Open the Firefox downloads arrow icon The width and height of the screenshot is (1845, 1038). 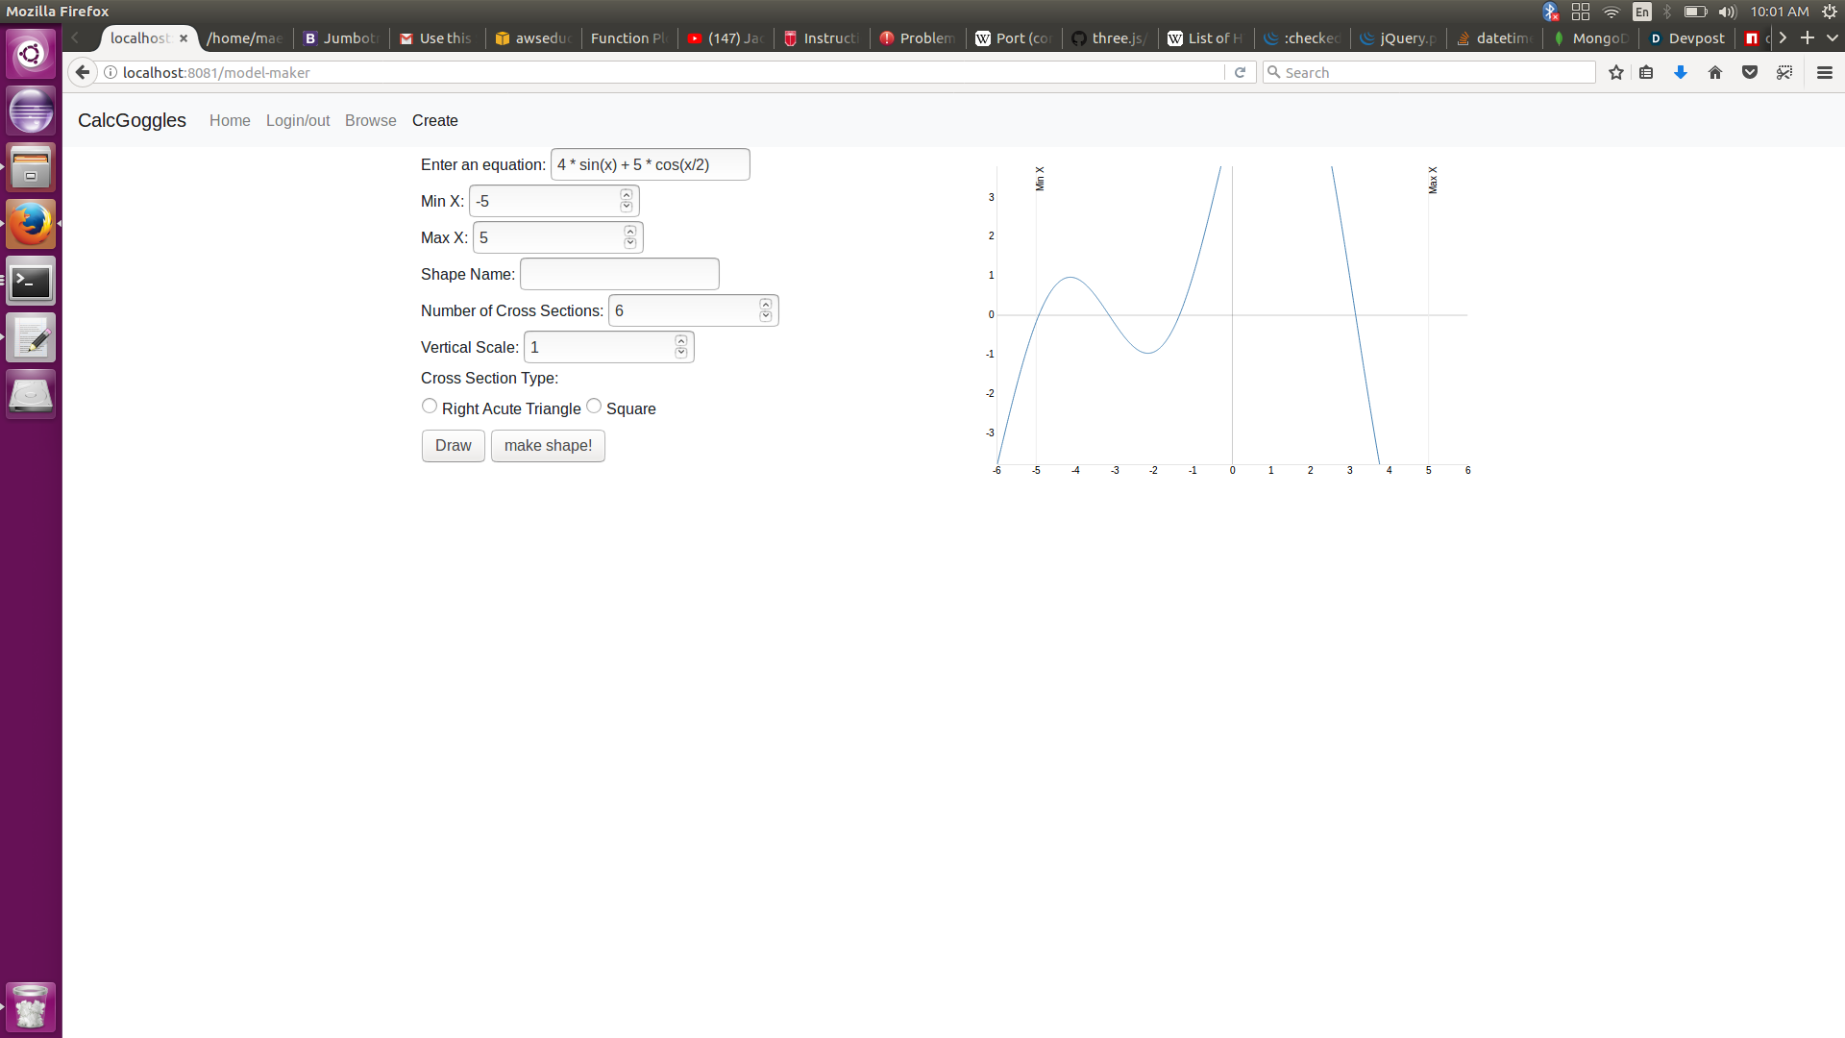[1681, 73]
